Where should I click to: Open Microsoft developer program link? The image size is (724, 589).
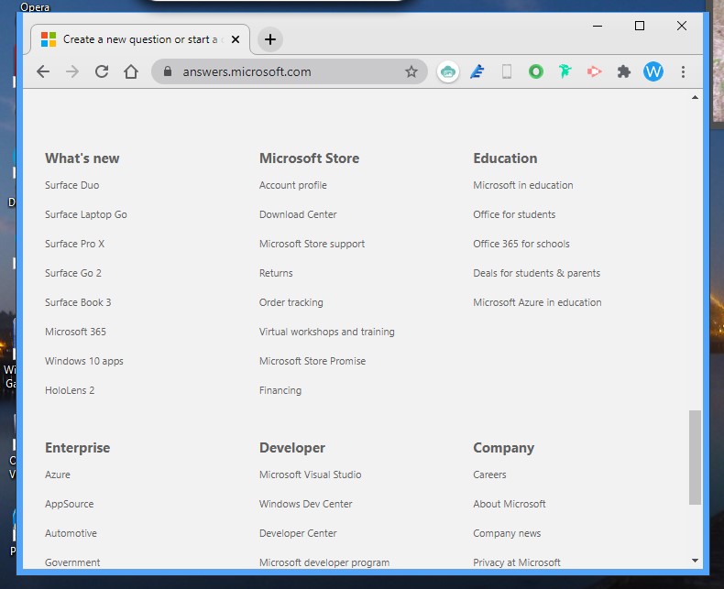tap(324, 562)
